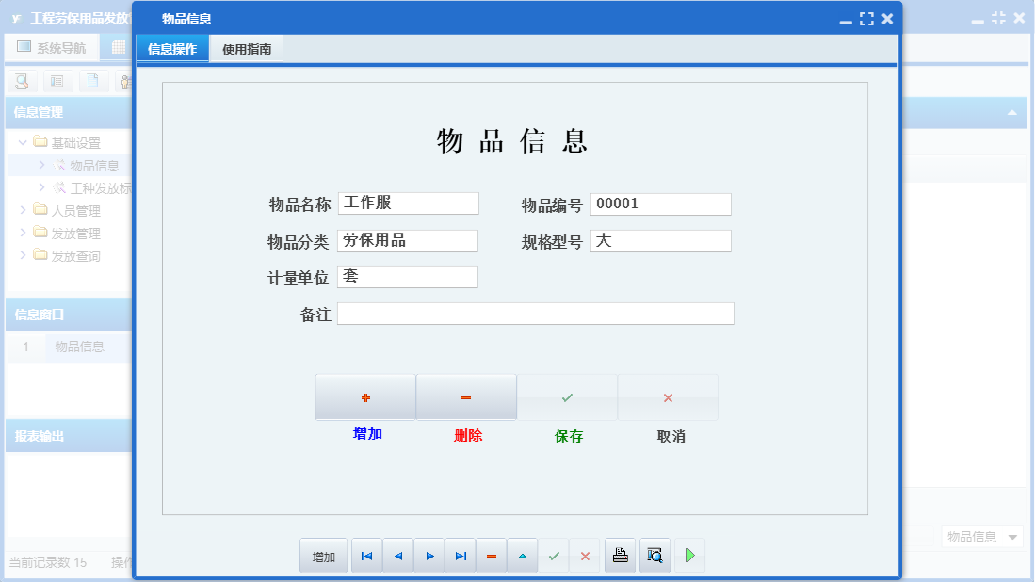Delete current record using red minus icon
Screen dimensions: 1035x582
click(x=491, y=556)
